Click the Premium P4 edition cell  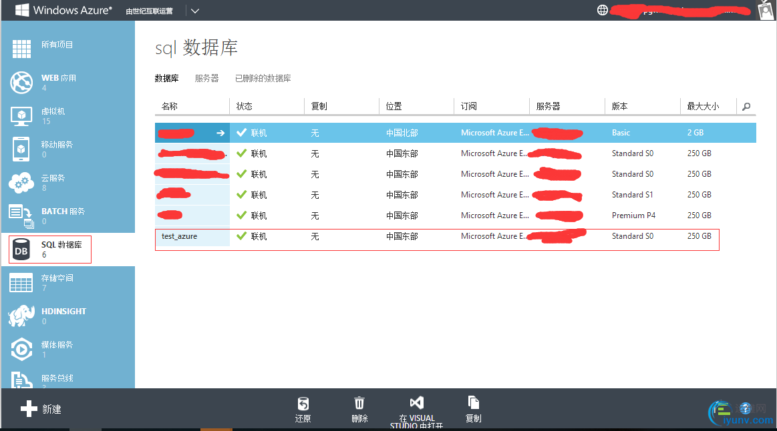tap(634, 215)
